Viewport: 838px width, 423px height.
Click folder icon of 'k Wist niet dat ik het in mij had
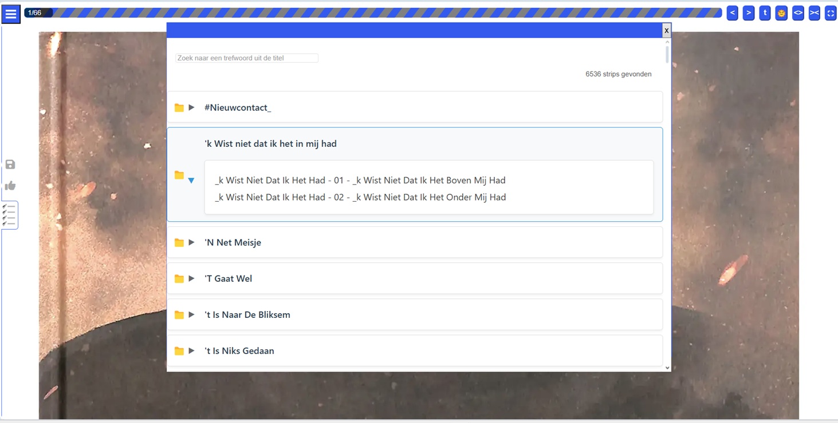pyautogui.click(x=179, y=175)
